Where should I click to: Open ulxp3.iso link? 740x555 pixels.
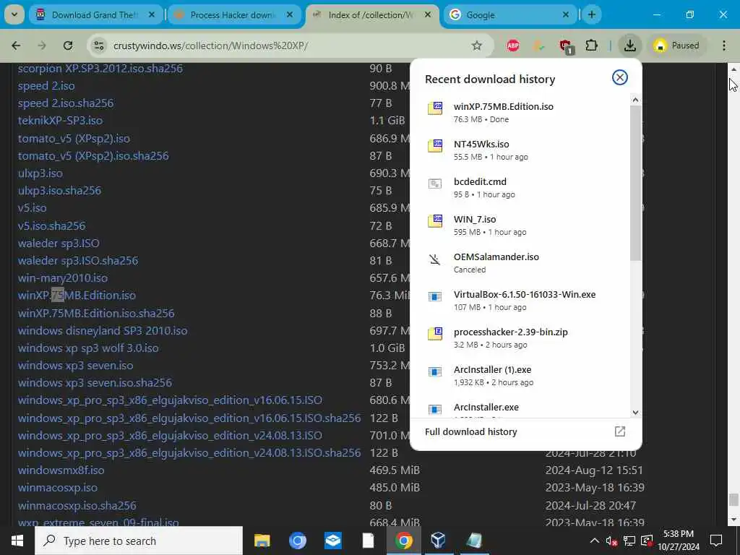(40, 173)
